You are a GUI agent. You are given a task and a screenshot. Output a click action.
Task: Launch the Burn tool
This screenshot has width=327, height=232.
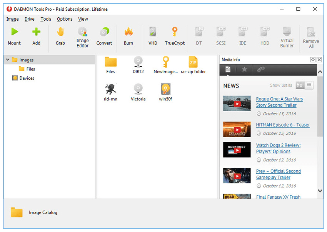click(x=128, y=32)
